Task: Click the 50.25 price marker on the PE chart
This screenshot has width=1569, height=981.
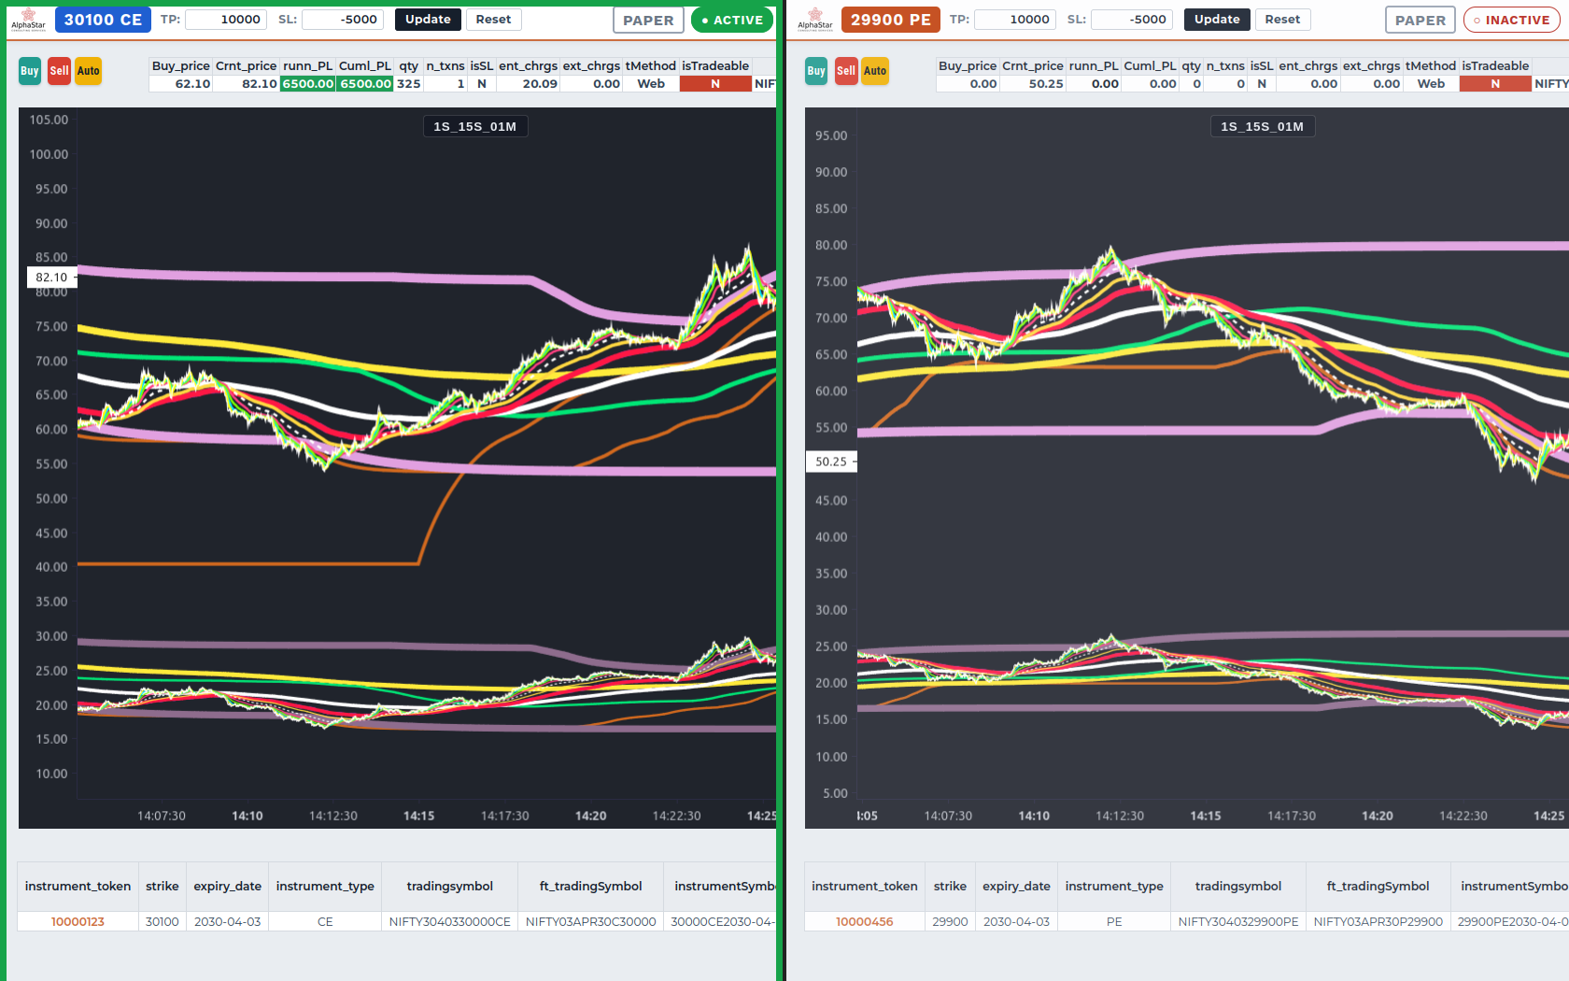Action: (x=831, y=462)
